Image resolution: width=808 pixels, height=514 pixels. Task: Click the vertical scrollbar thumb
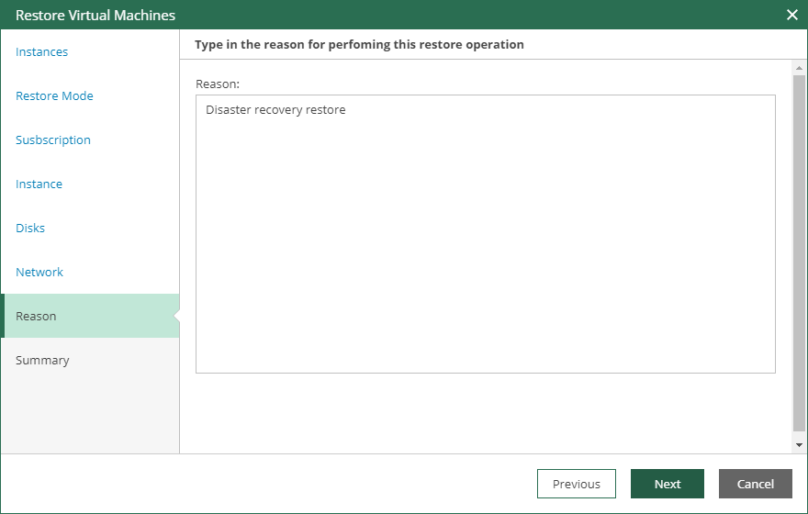[799, 248]
